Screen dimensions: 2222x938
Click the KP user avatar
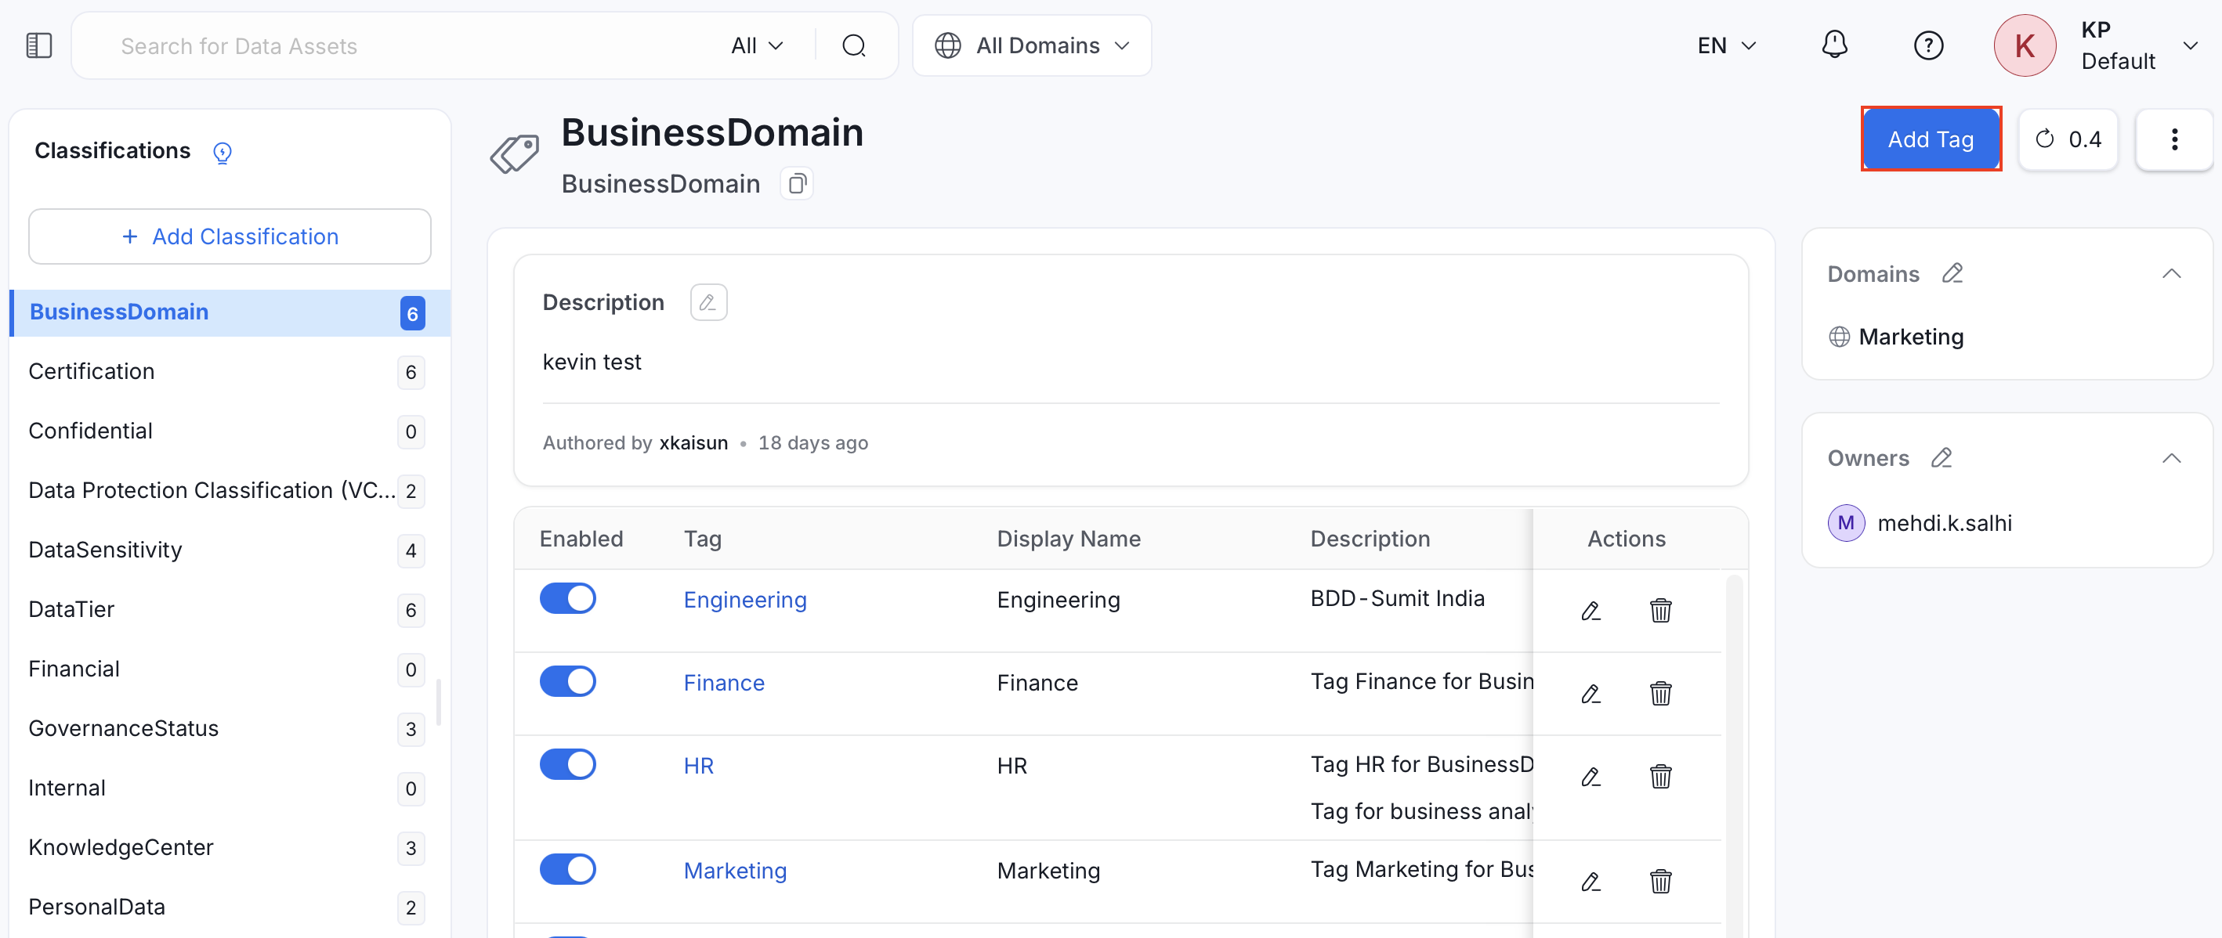pyautogui.click(x=2025, y=45)
